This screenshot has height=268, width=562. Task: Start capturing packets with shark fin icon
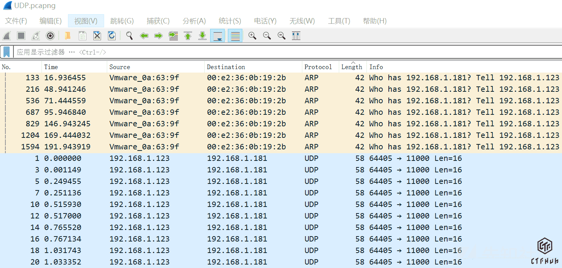click(x=7, y=36)
